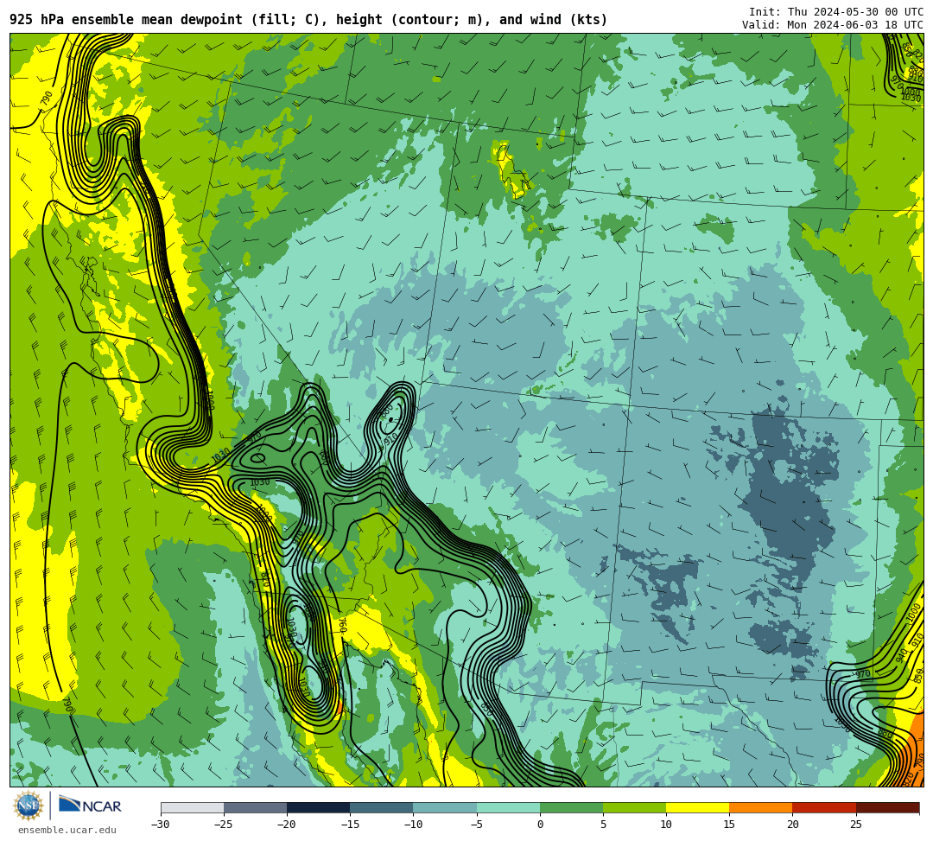Viewport: 933px width, 841px height.
Task: Click the 'Init: Thu 2024-05-30 00 UTC' text
Action: [x=836, y=12]
